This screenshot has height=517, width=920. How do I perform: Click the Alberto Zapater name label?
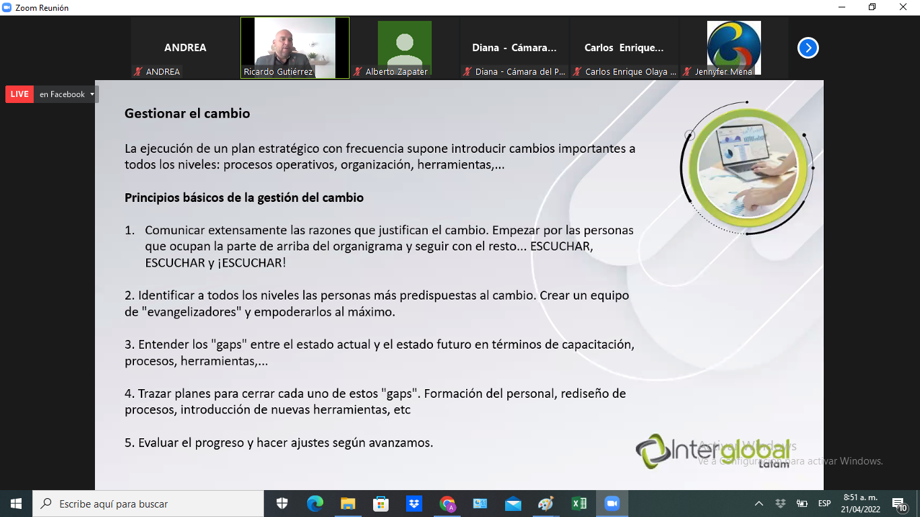[397, 71]
